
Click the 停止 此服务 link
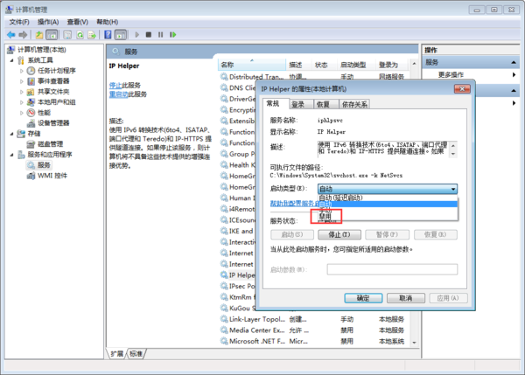(x=115, y=86)
